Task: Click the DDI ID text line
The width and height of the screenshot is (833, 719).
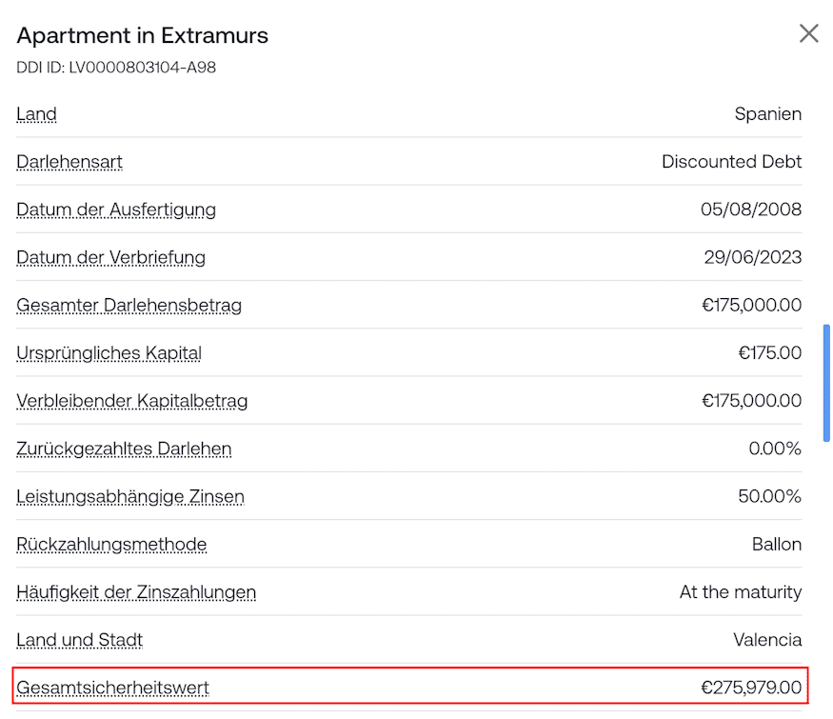Action: click(116, 68)
